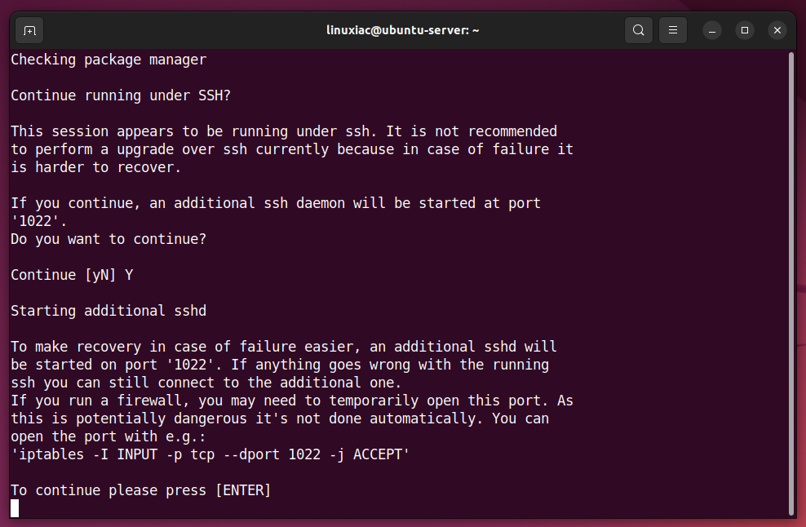Click the 'Starting additional sshd' line

click(x=108, y=311)
